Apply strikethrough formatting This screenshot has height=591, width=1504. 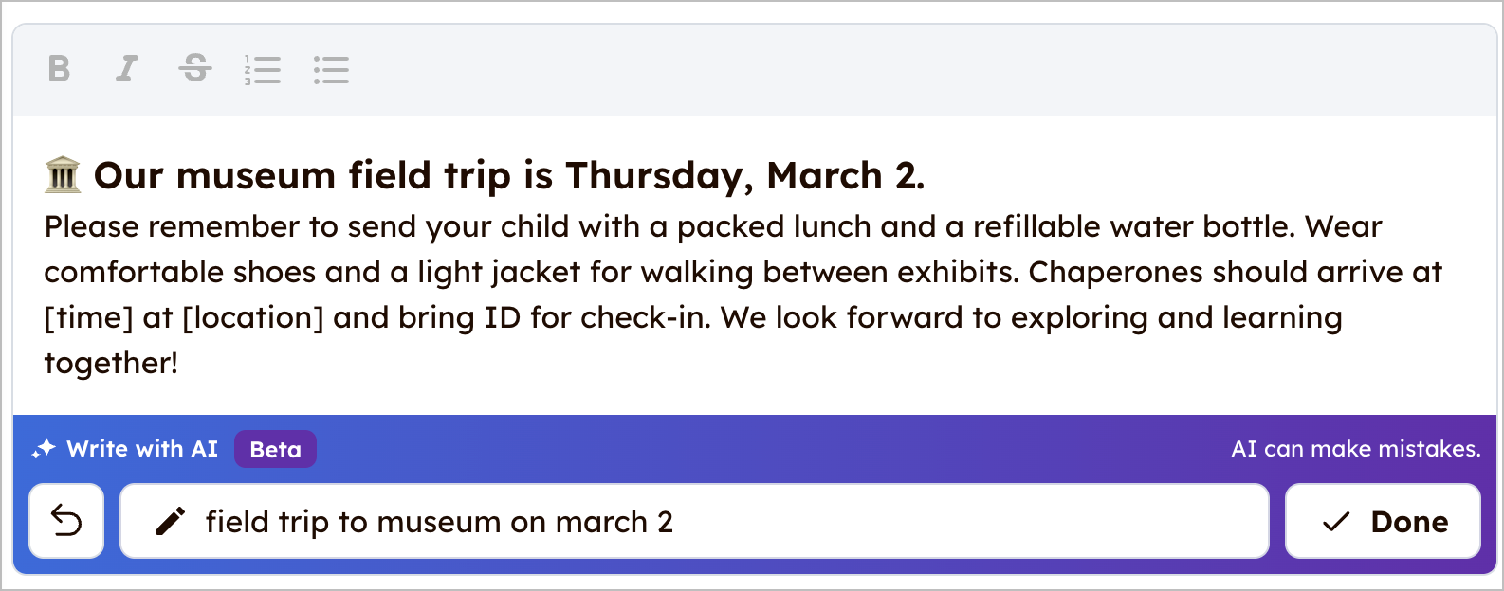click(x=195, y=69)
